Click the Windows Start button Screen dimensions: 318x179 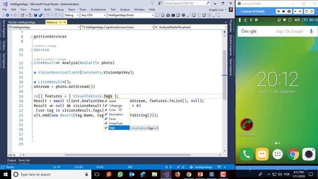tap(5, 175)
